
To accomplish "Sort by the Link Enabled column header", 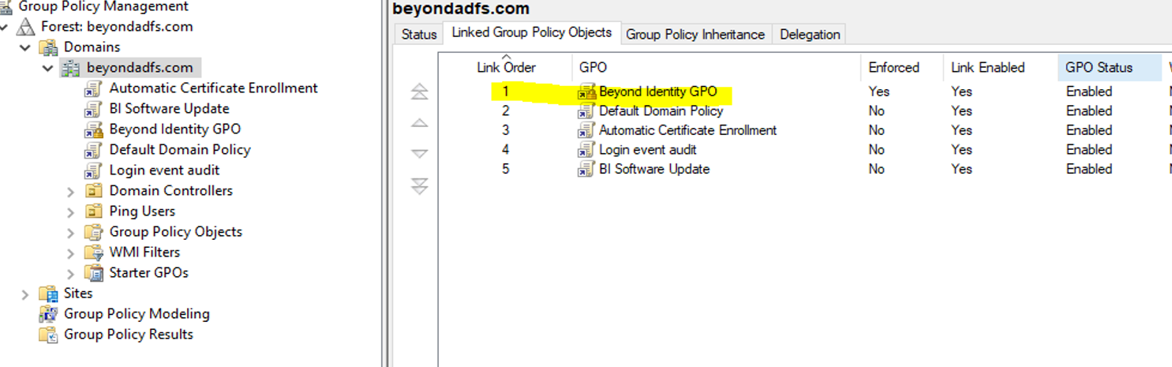I will point(1000,68).
